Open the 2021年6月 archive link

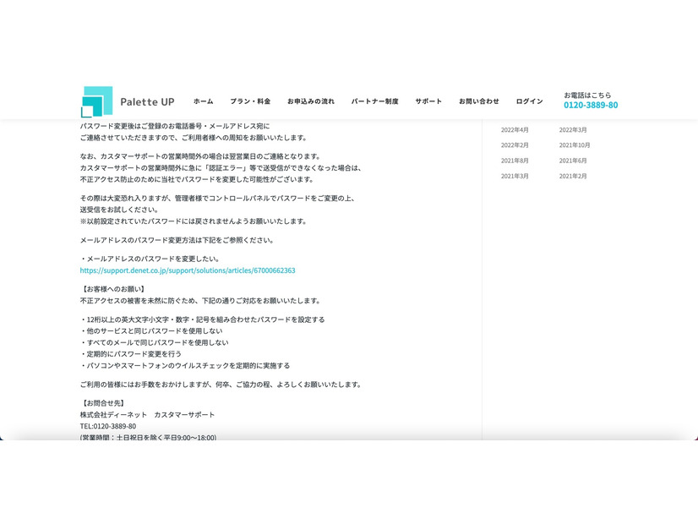[573, 161]
